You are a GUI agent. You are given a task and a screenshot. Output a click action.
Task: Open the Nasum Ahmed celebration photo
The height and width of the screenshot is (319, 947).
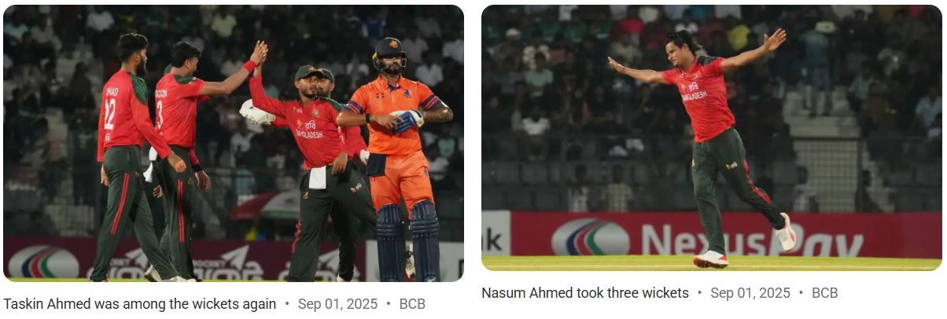(x=711, y=138)
